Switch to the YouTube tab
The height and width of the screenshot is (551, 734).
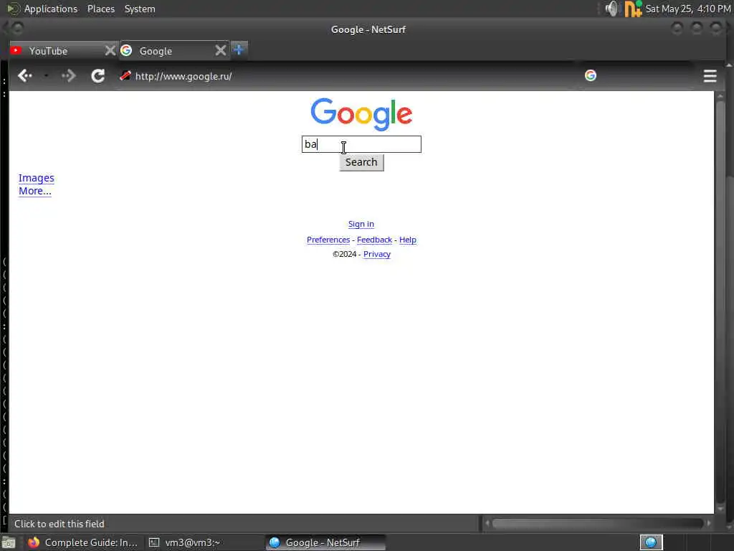63,51
